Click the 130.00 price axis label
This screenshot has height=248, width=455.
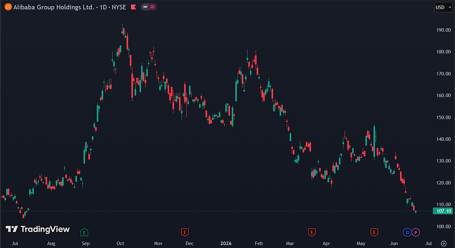pos(443,161)
